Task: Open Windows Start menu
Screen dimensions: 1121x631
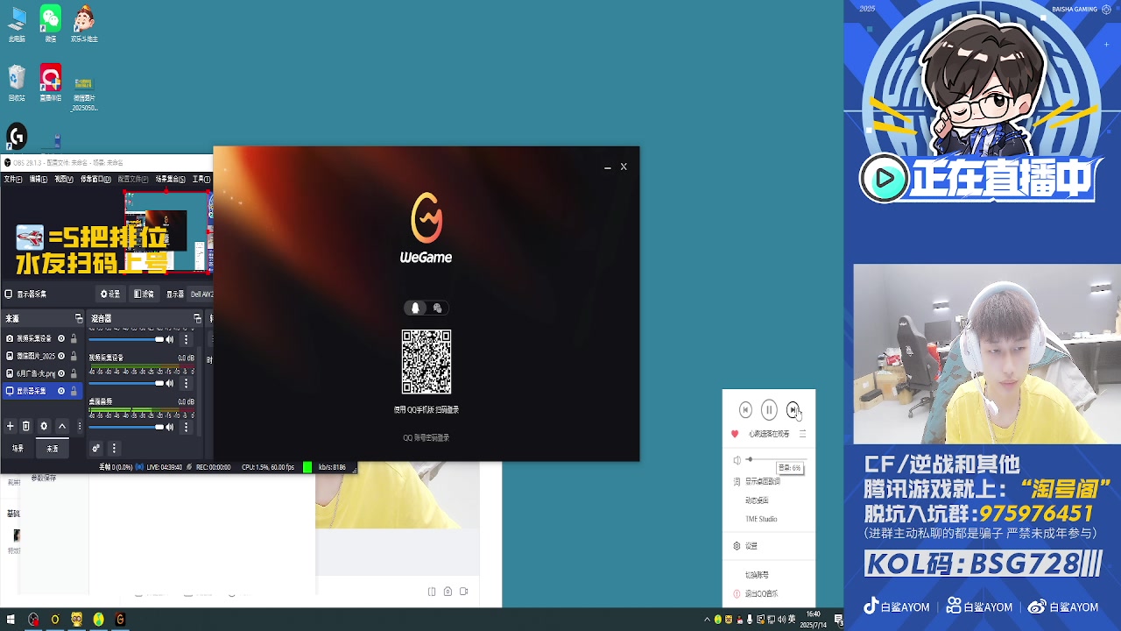Action: (x=11, y=620)
